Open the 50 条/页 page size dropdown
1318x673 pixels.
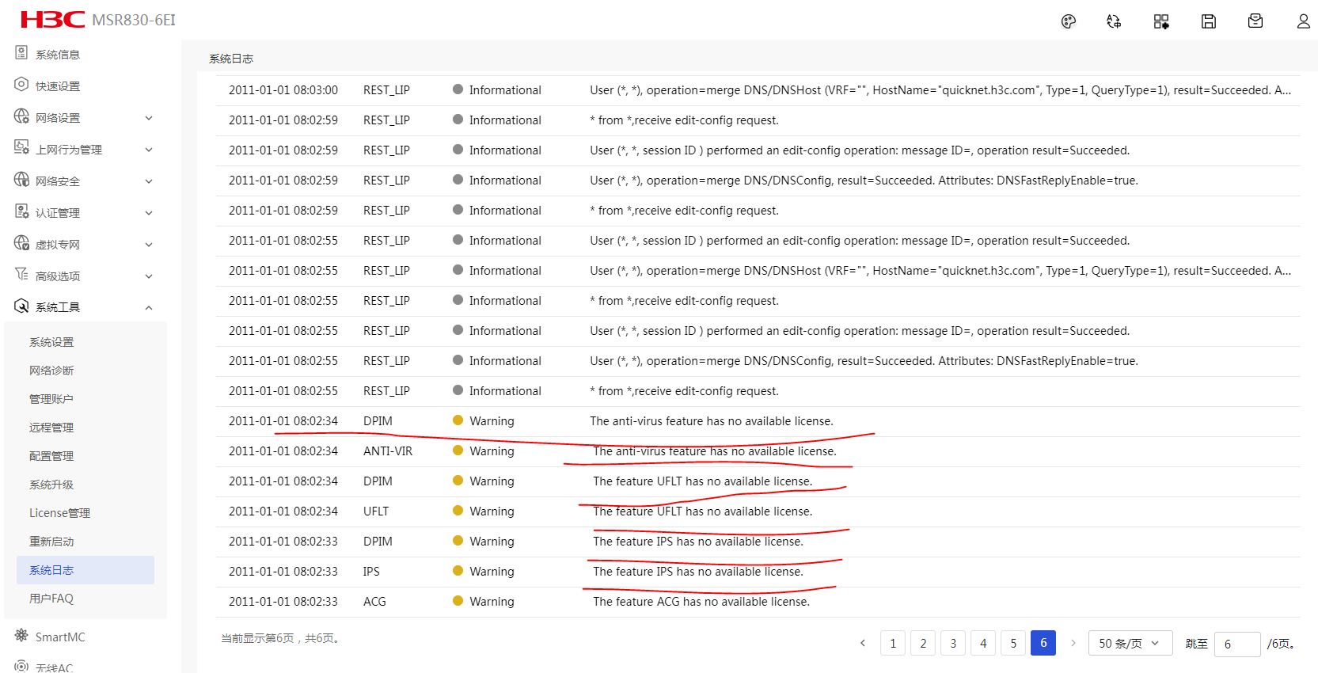(1130, 644)
